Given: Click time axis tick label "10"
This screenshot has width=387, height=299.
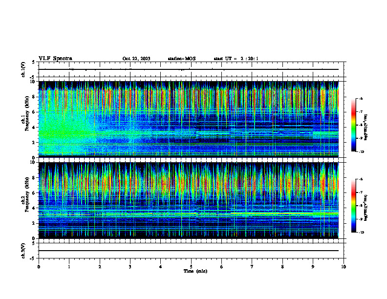Looking at the screenshot, I should pos(344,267).
